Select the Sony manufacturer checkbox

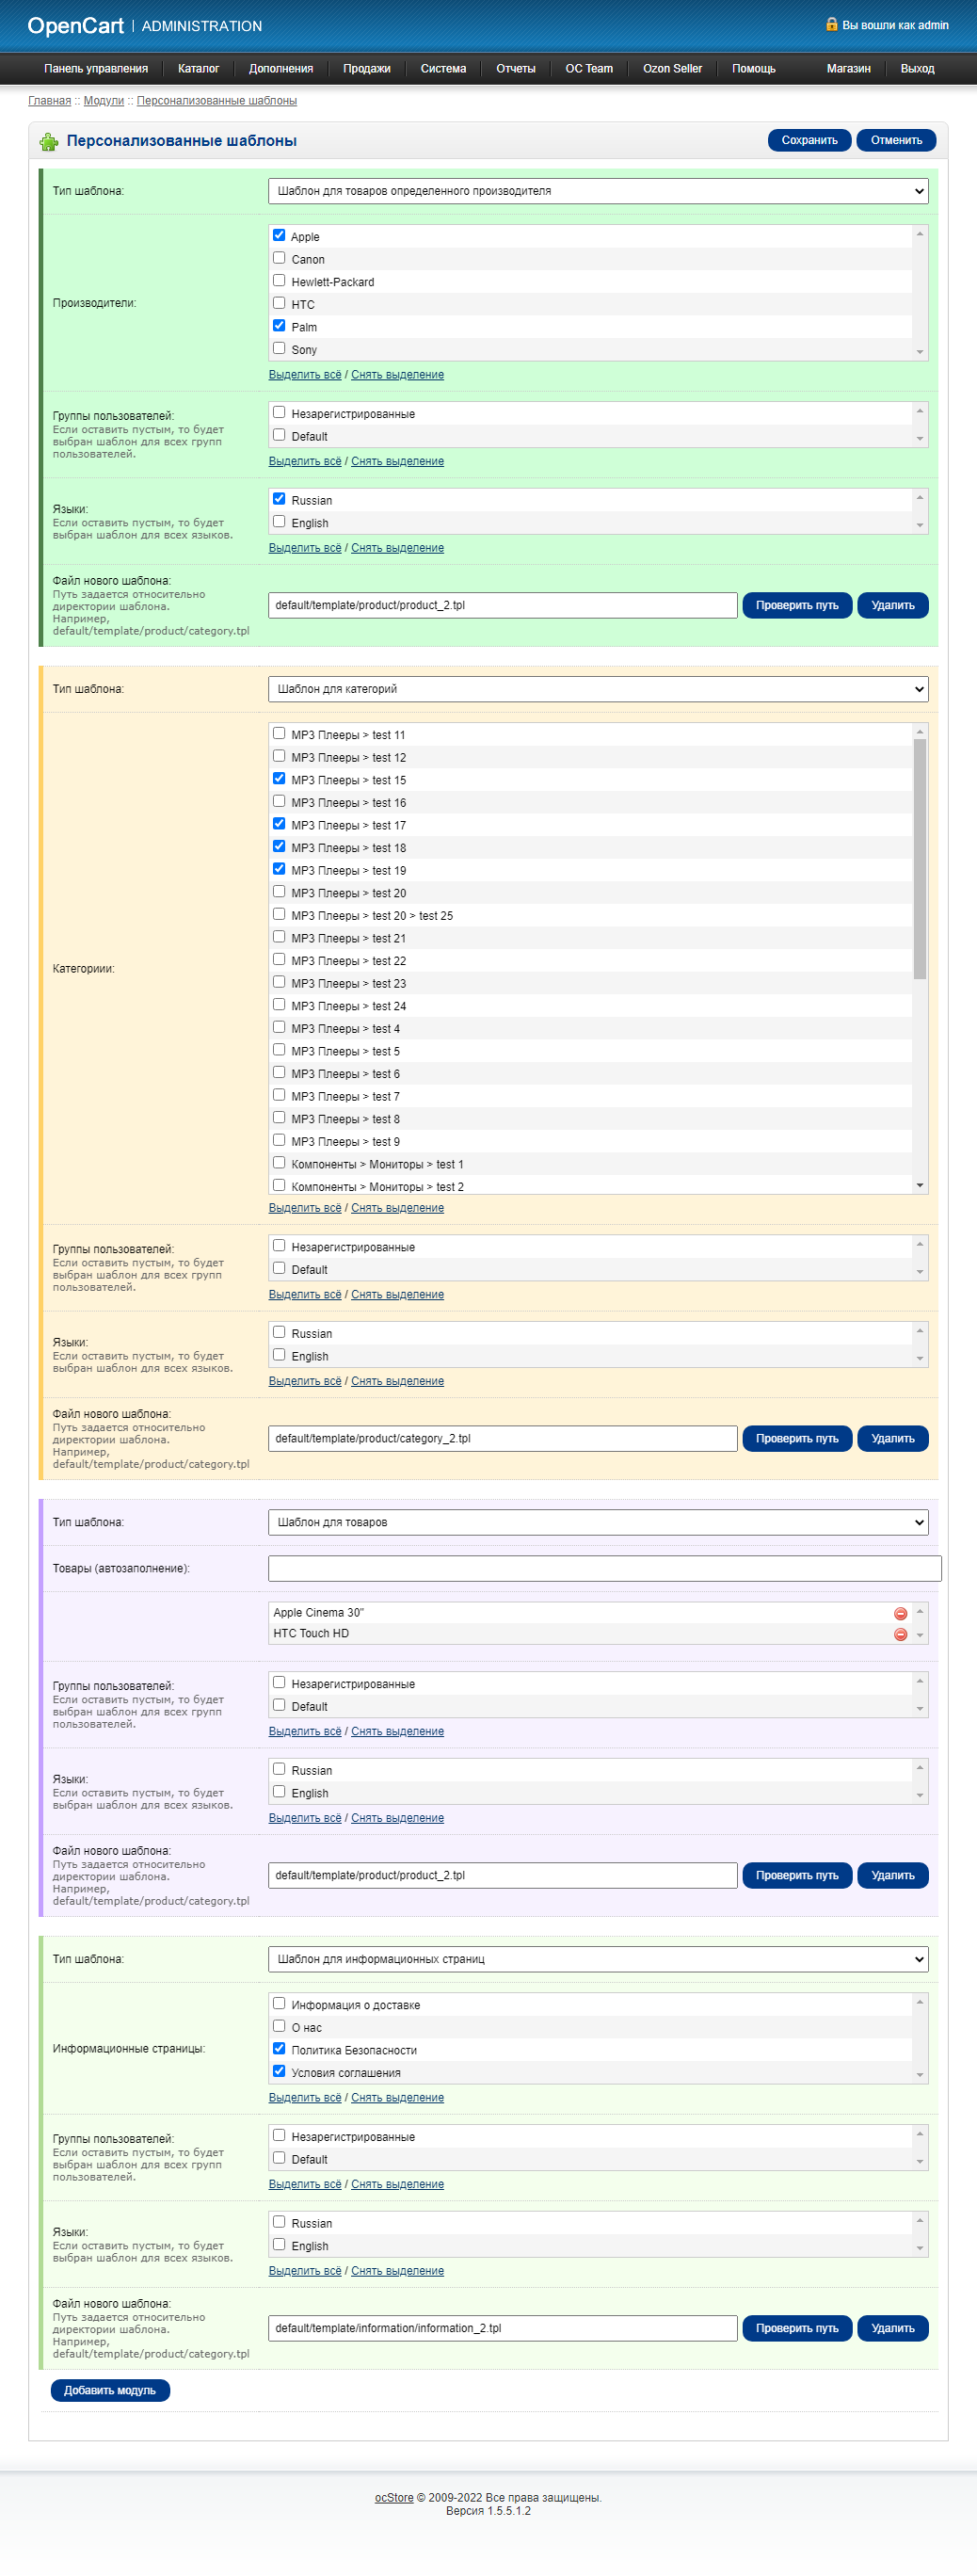[x=279, y=348]
